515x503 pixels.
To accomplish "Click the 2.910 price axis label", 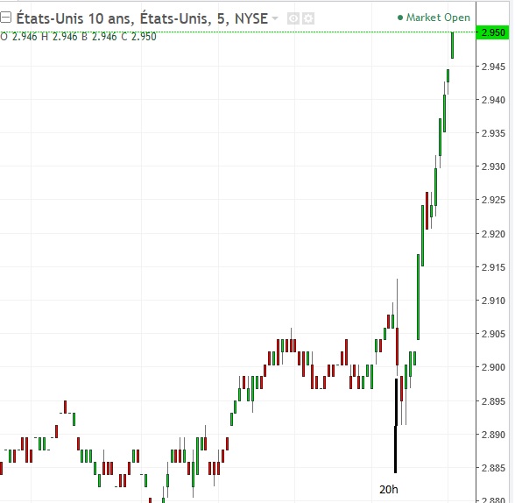I will (x=493, y=301).
